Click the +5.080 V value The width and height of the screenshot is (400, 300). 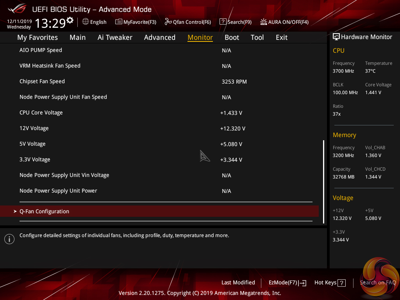231,144
